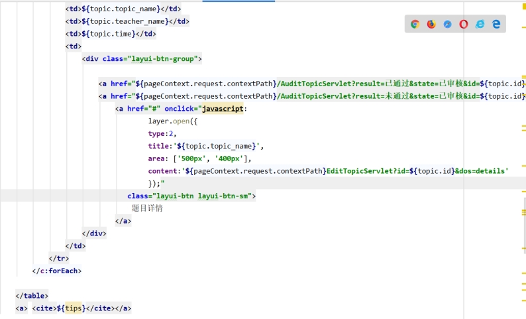Click the href="#" attribute
The image size is (526, 319).
(144, 109)
